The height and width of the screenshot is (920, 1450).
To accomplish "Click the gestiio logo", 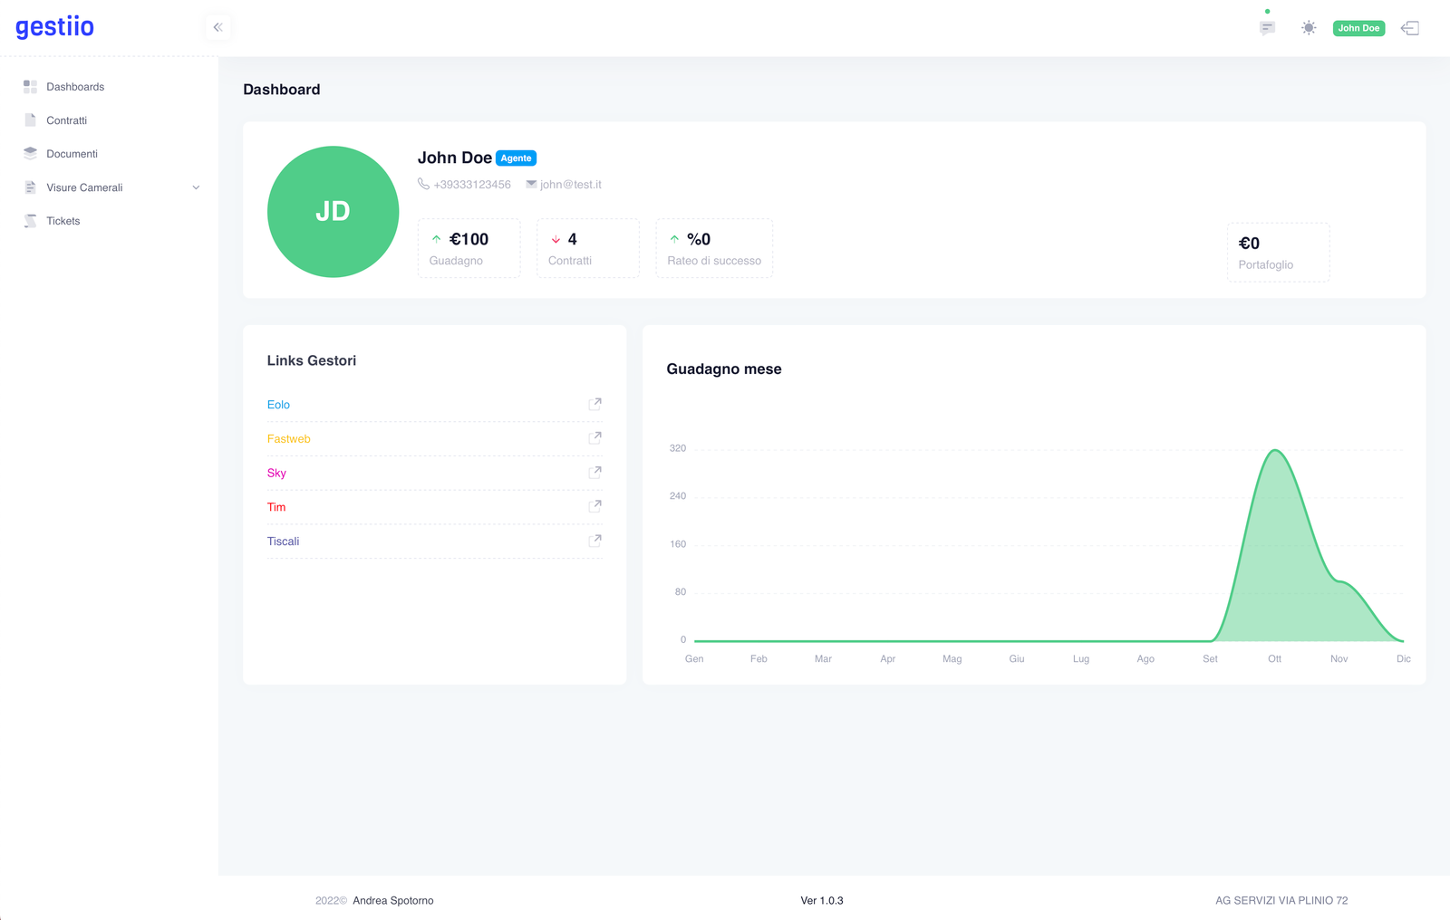I will coord(54,27).
